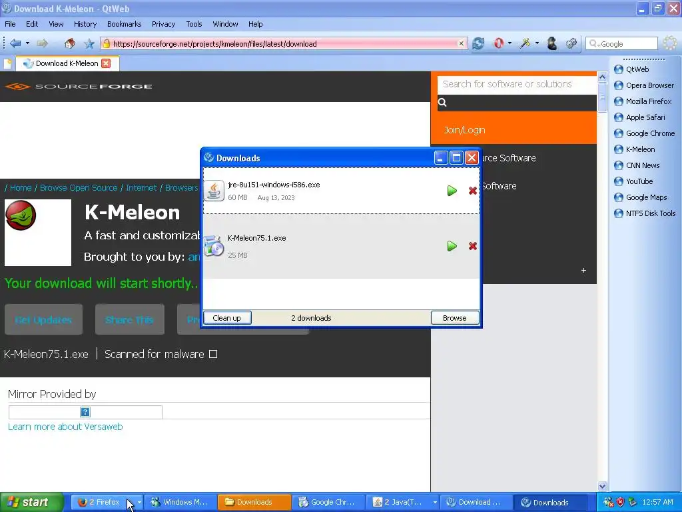Open the Mozilla Firefox bookmark

tap(643, 101)
